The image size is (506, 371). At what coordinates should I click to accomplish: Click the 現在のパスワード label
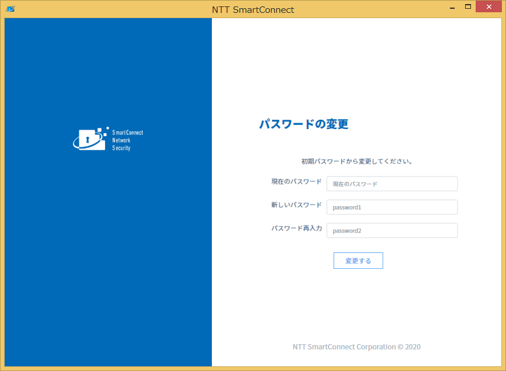point(296,182)
